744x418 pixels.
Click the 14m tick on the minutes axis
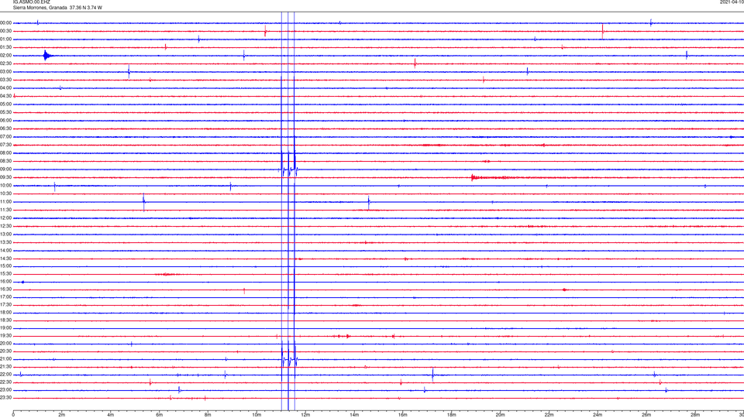[x=354, y=415]
